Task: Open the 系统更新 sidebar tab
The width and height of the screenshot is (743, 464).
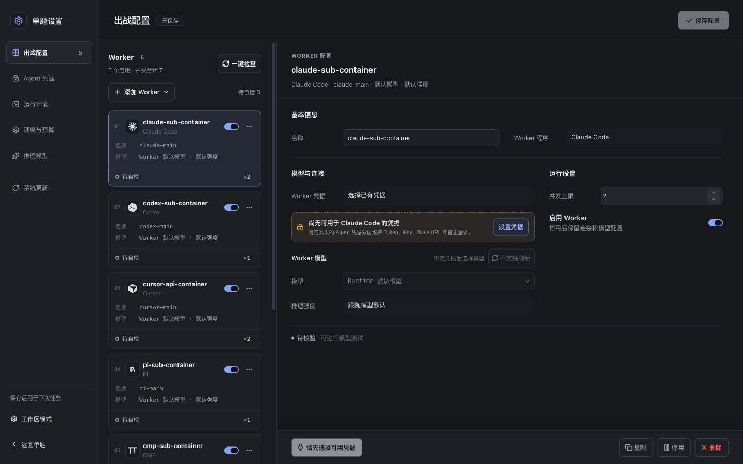Action: (49, 188)
